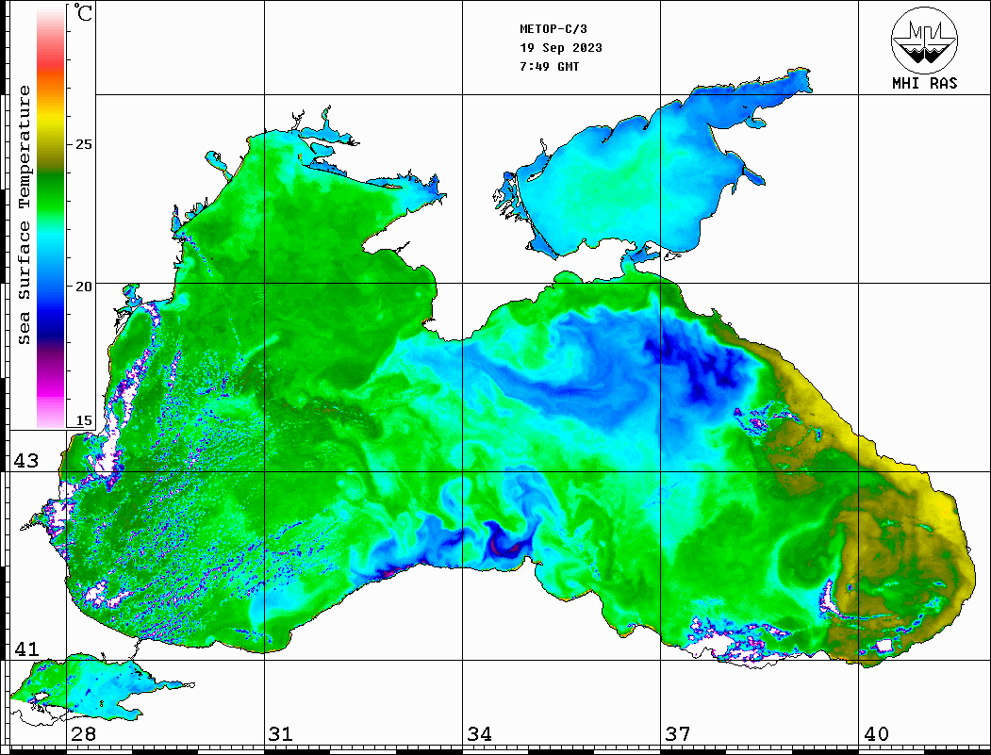Click the longitude 28 axis label
991x755 pixels.
pyautogui.click(x=83, y=734)
